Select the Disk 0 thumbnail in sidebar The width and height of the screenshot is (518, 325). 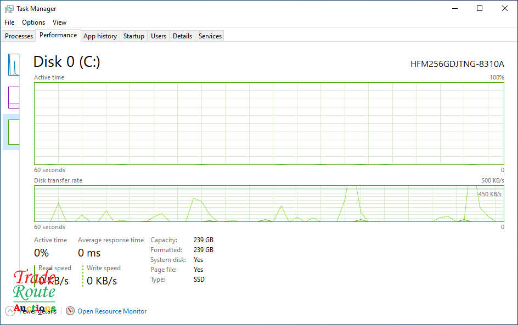coord(14,132)
